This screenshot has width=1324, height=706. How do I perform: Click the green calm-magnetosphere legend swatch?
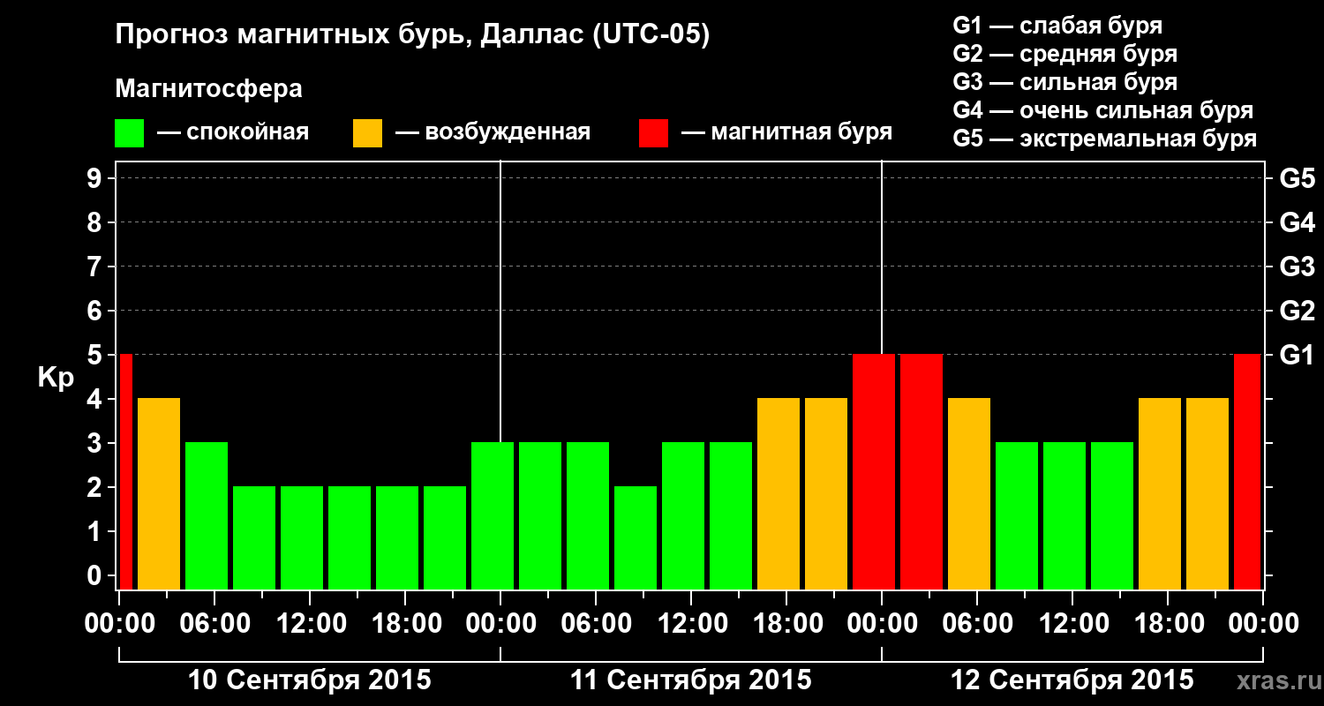tap(130, 133)
